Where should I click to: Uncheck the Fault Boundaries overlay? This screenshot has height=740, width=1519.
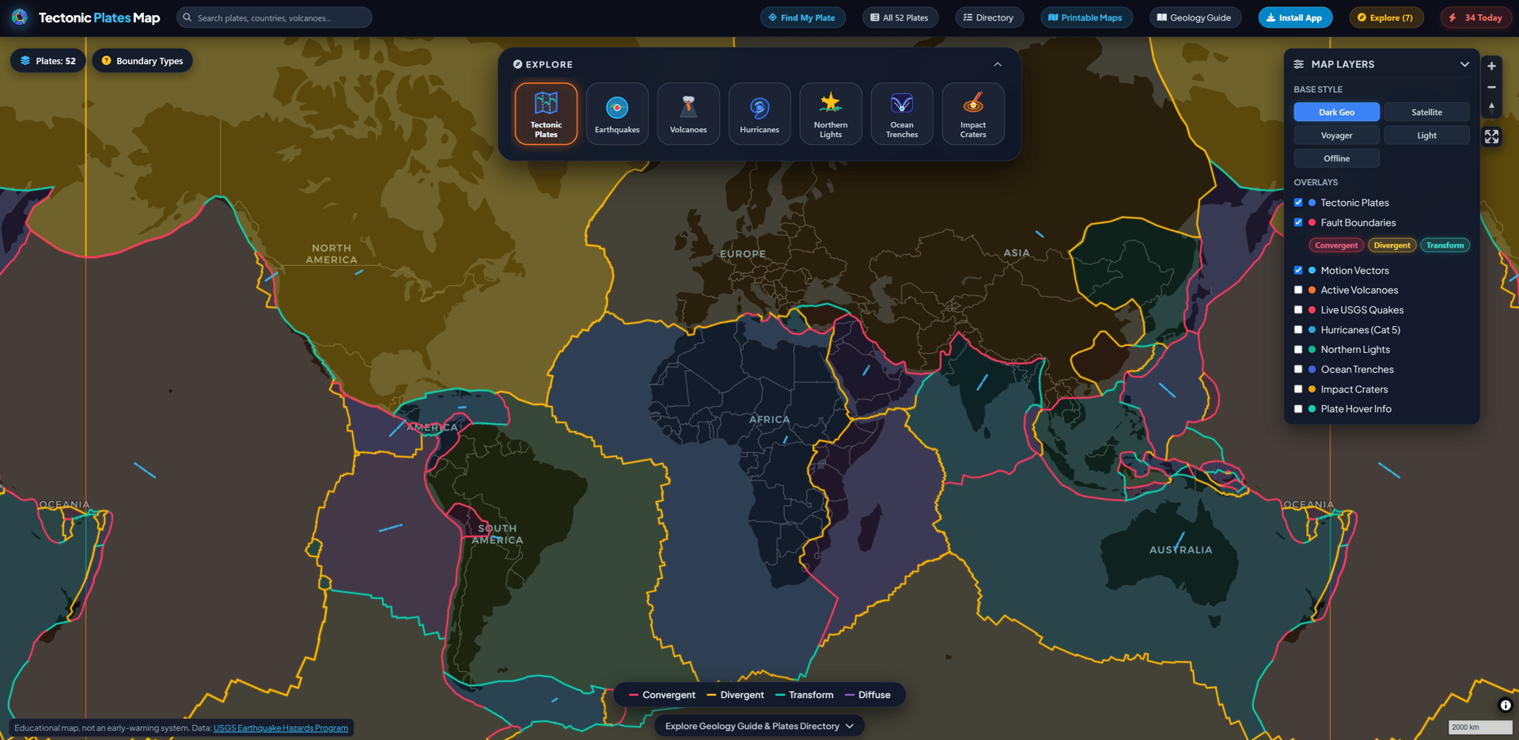tap(1298, 222)
